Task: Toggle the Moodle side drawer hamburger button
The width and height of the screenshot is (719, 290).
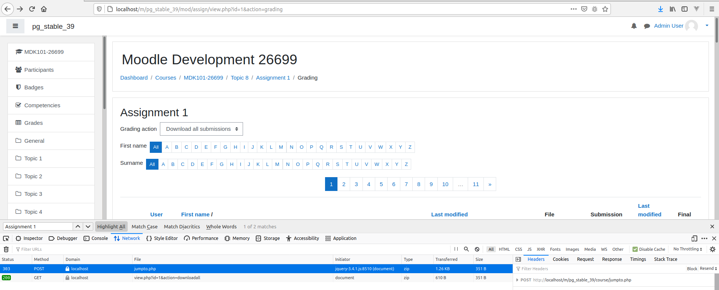Action: (15, 26)
